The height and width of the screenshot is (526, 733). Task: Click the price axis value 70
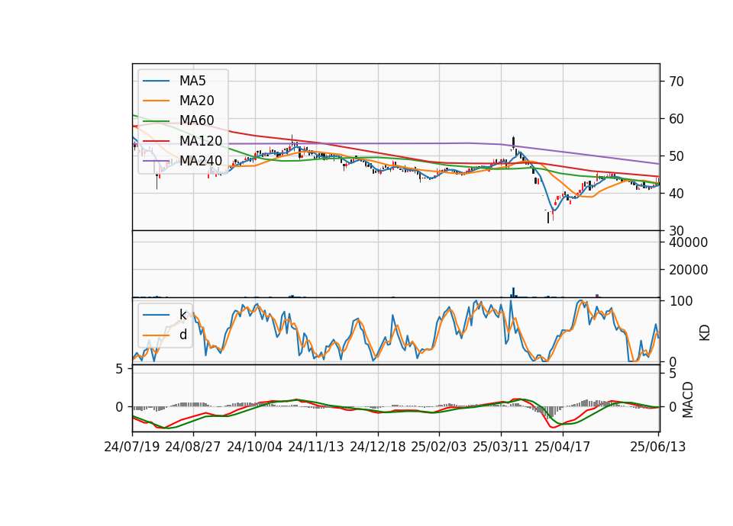[676, 82]
